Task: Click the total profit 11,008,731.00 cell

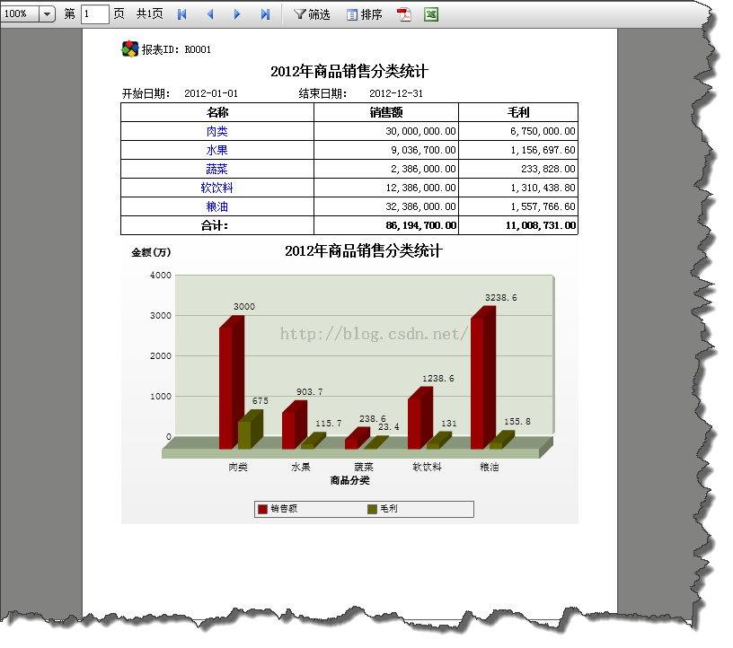Action: pyautogui.click(x=518, y=225)
